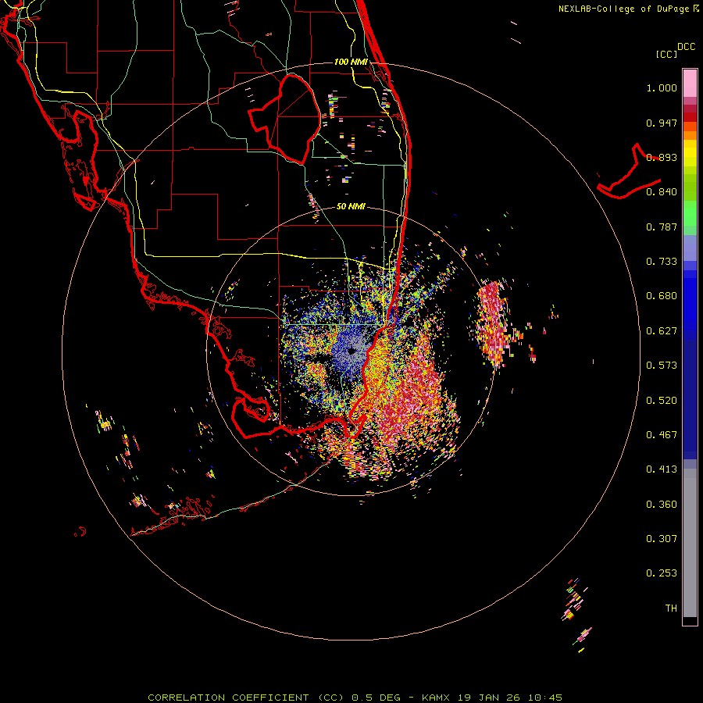Image resolution: width=703 pixels, height=703 pixels.
Task: Select the 0.520 scale value
Action: click(662, 401)
